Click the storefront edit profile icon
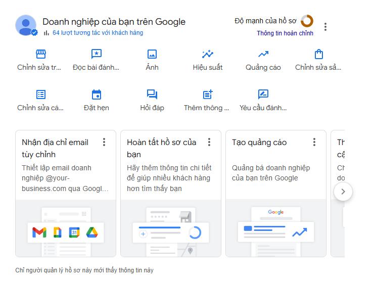 coord(41,54)
